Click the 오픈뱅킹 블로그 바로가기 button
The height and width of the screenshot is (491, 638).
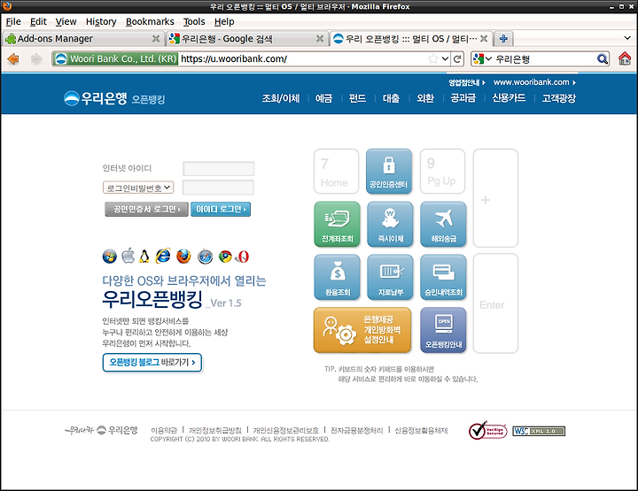tap(152, 362)
